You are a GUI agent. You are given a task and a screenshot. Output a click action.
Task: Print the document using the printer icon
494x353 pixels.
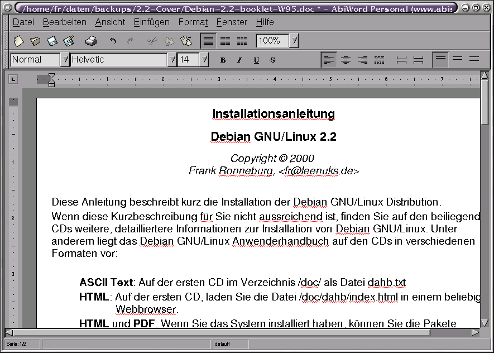91,41
